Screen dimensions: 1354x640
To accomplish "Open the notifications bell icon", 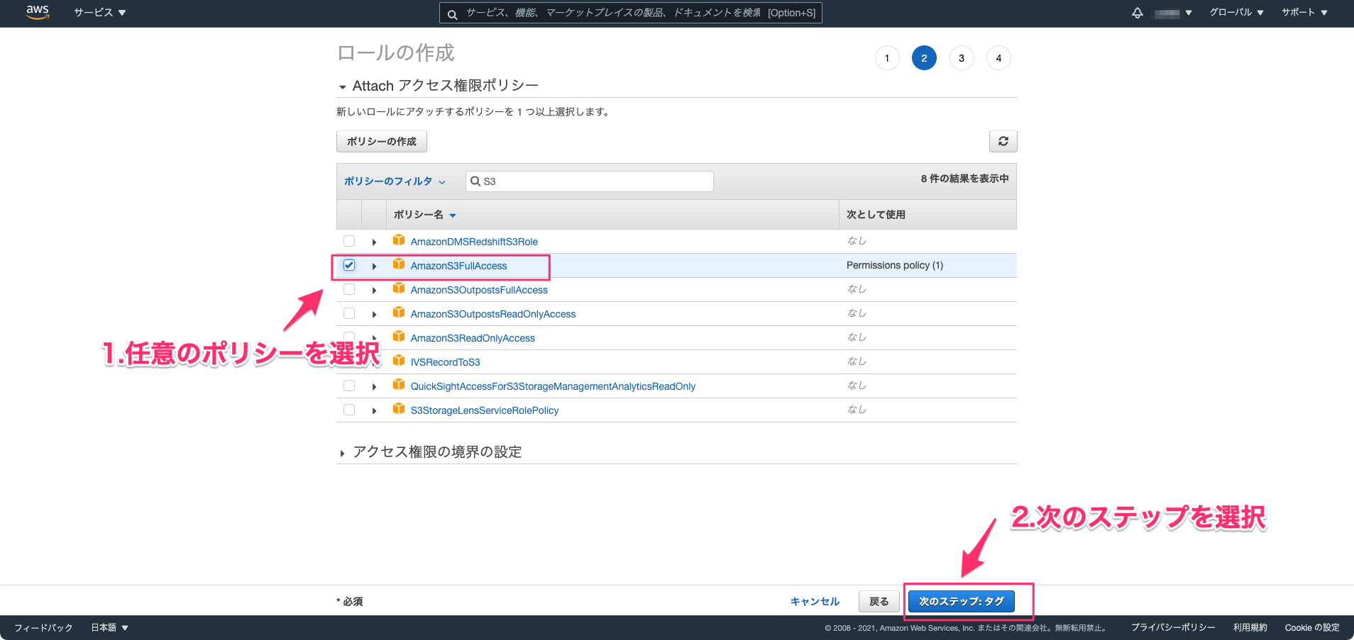I will (1137, 13).
